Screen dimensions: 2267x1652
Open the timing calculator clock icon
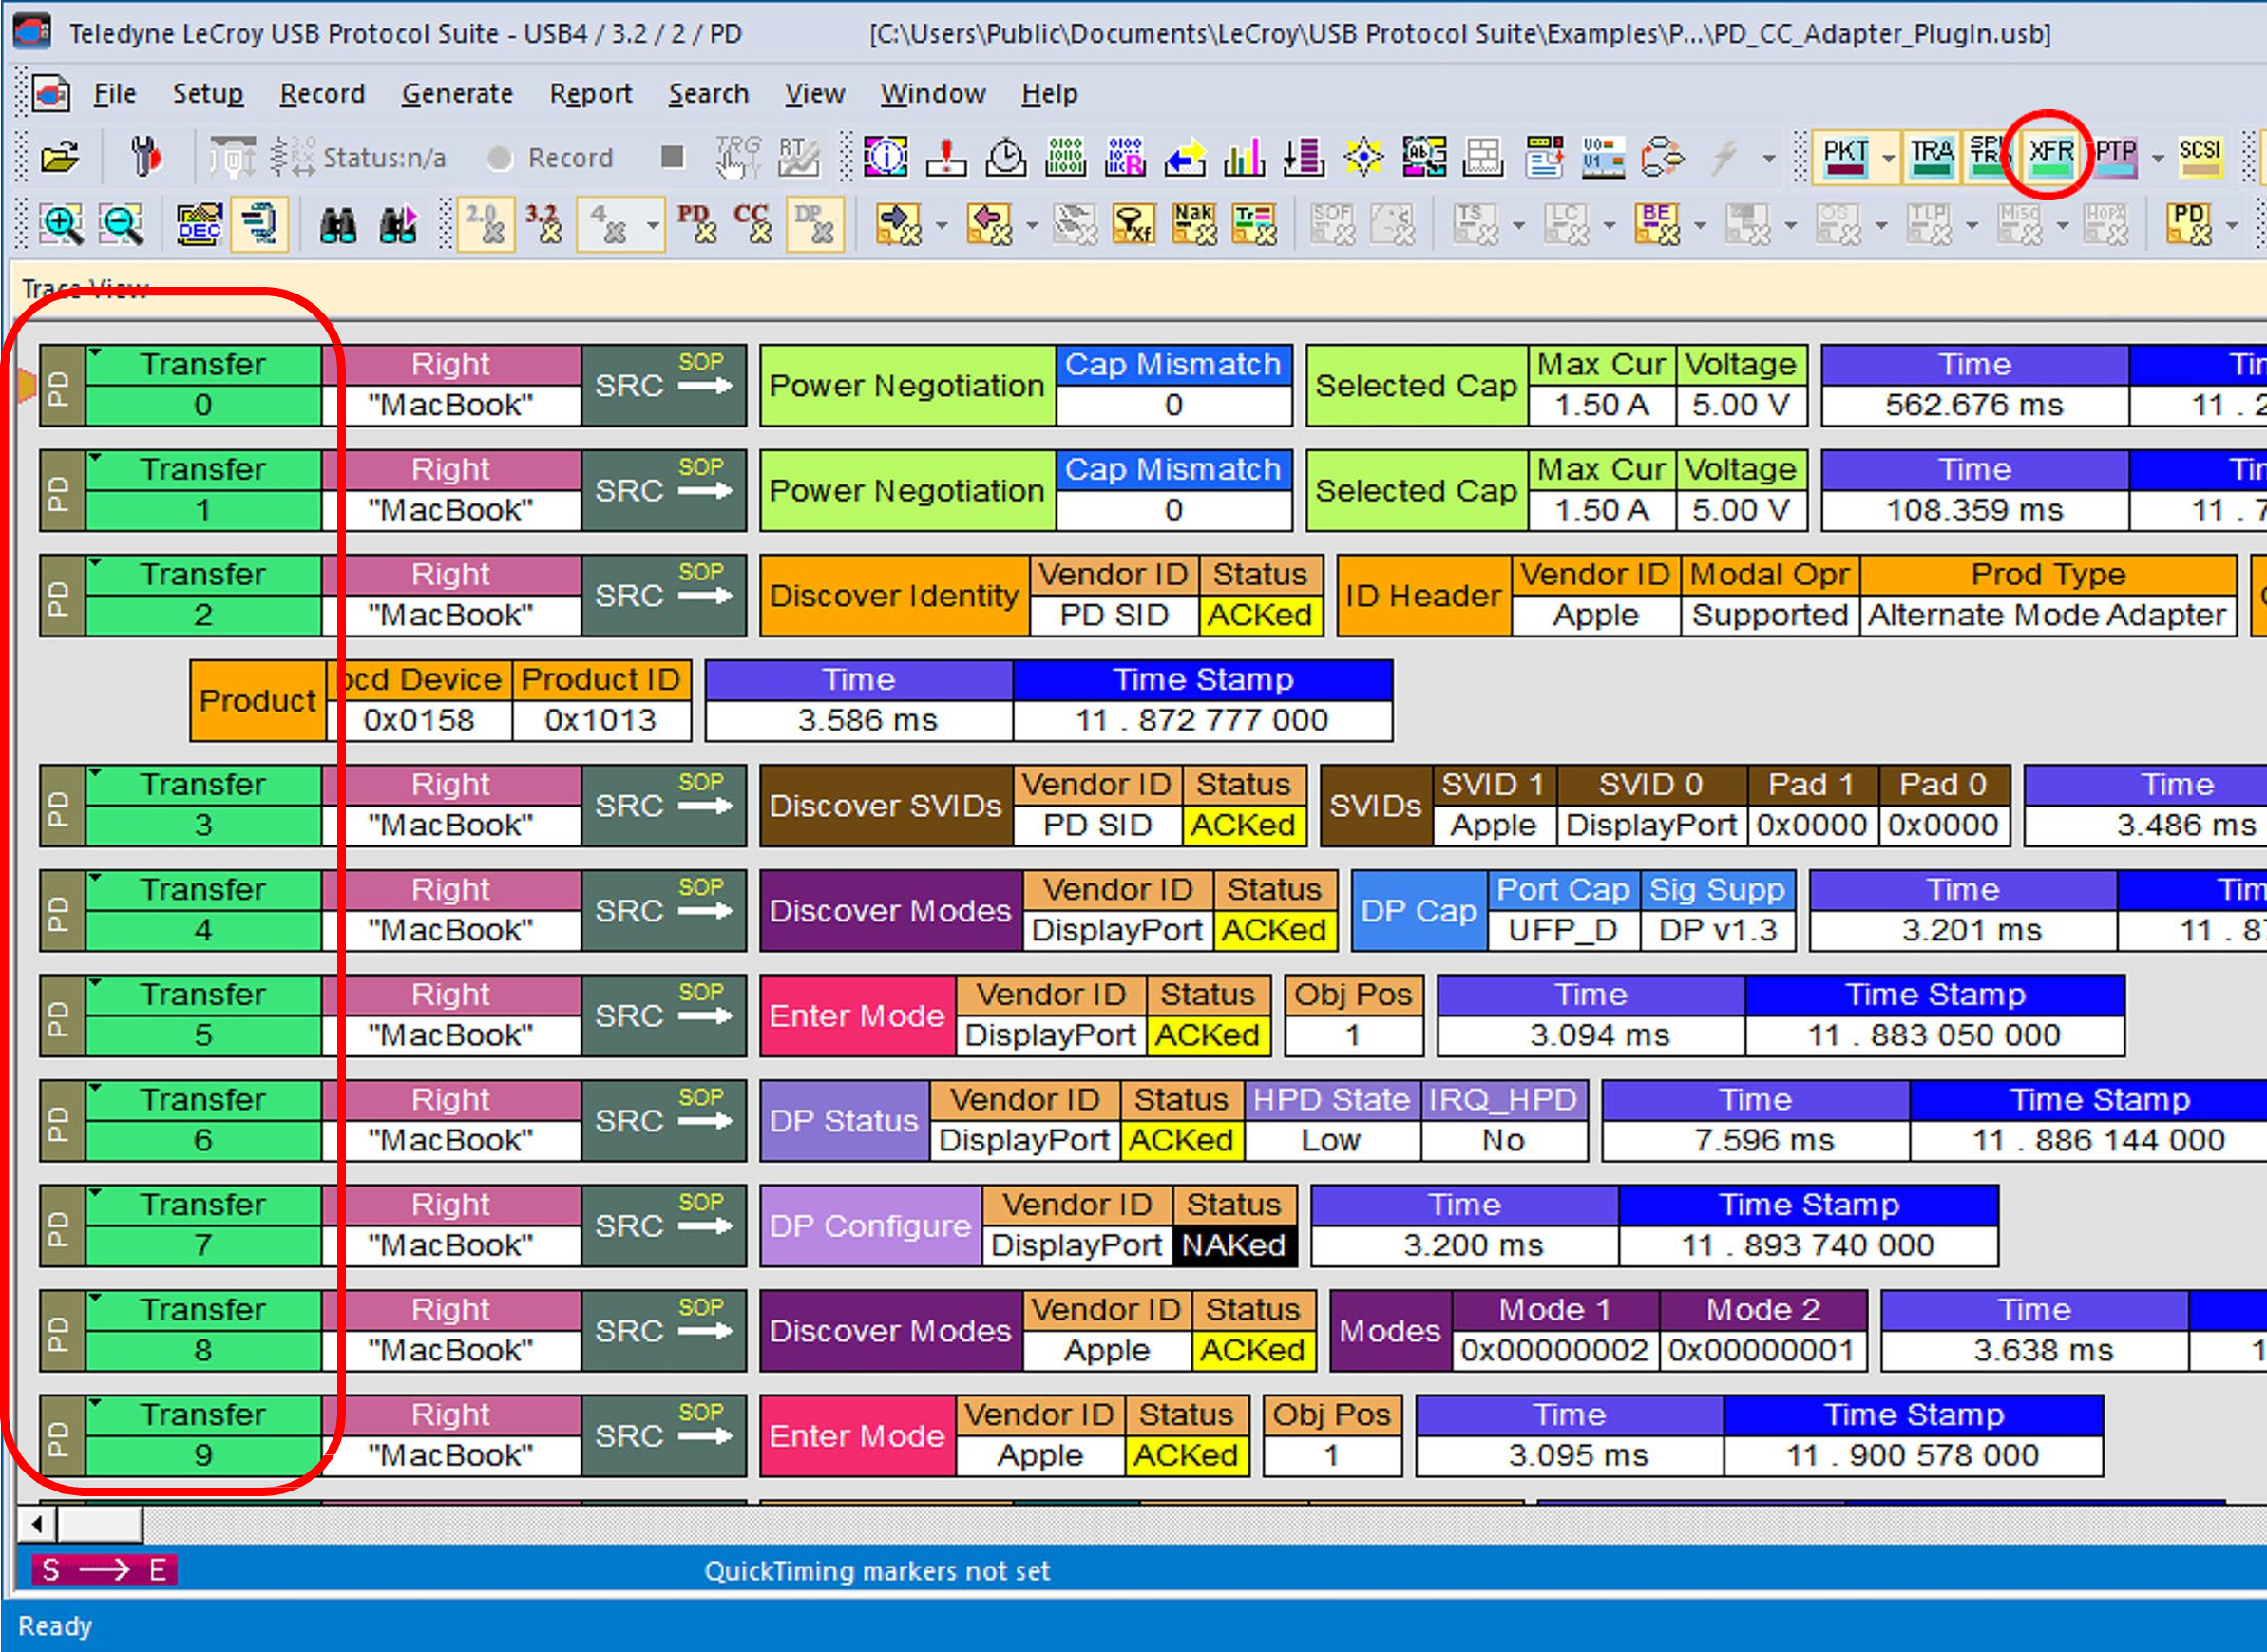(1005, 157)
